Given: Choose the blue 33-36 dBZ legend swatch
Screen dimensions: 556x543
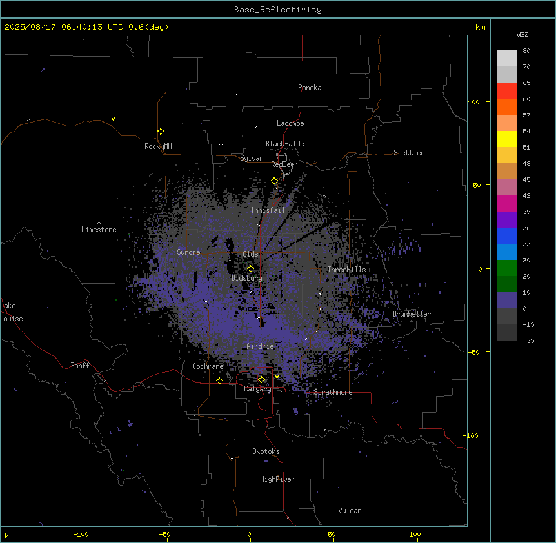Looking at the screenshot, I should (x=507, y=235).
